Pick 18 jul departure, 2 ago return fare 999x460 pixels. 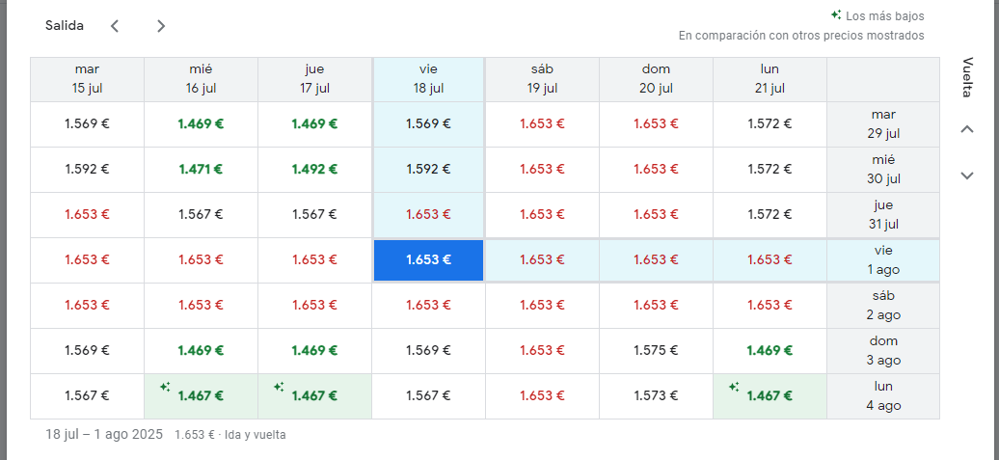click(x=429, y=305)
